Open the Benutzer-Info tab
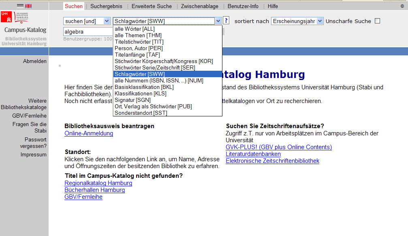The width and height of the screenshot is (408, 236). [243, 6]
